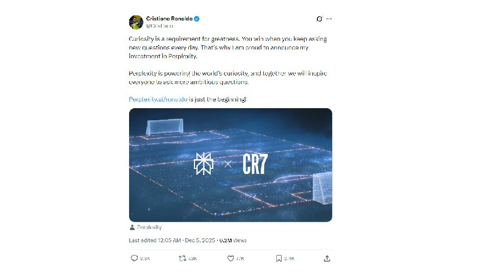
Task: Click the reply speech bubble icon
Action: [x=134, y=259]
